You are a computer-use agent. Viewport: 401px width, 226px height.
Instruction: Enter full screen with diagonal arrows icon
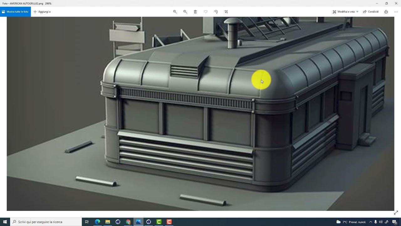coord(396,213)
